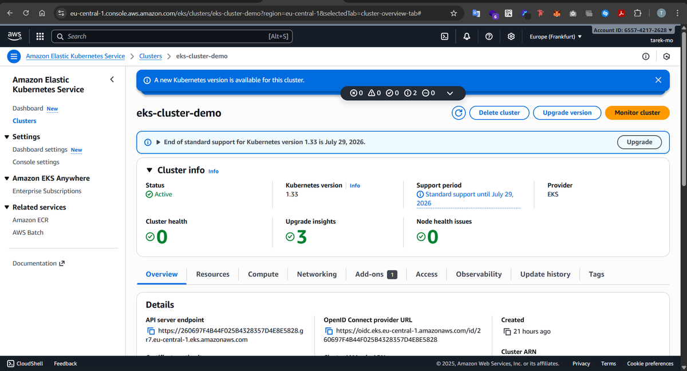Image resolution: width=687 pixels, height=371 pixels.
Task: Open the hexagon preferences icon near breadcrumbs
Action: (666, 56)
